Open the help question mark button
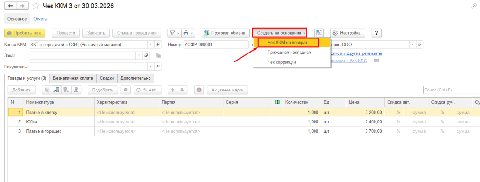The height and width of the screenshot is (182, 480). pos(376,33)
